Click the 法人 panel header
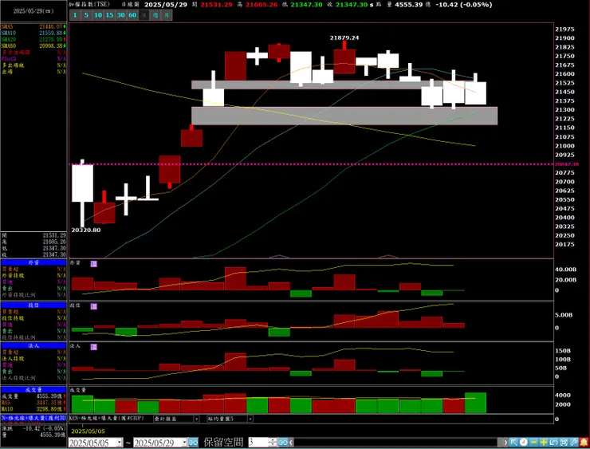Screen dimensions: 590x449 pyautogui.click(x=33, y=345)
